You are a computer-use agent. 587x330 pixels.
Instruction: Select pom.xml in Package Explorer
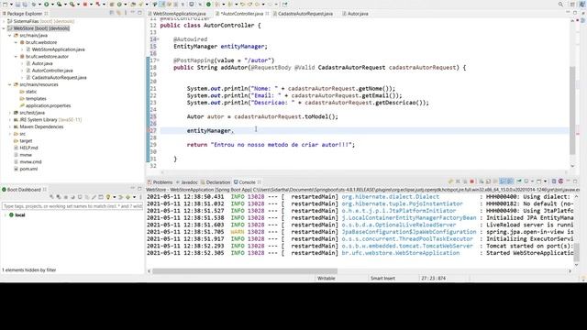28,169
